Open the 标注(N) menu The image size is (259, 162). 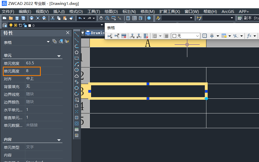(x=129, y=12)
